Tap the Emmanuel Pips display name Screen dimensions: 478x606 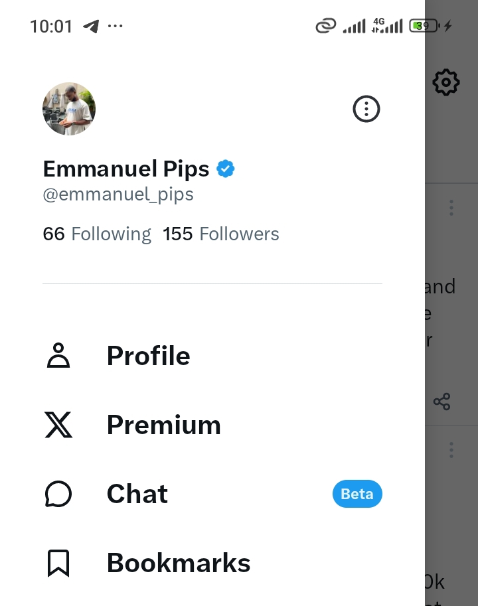click(126, 169)
